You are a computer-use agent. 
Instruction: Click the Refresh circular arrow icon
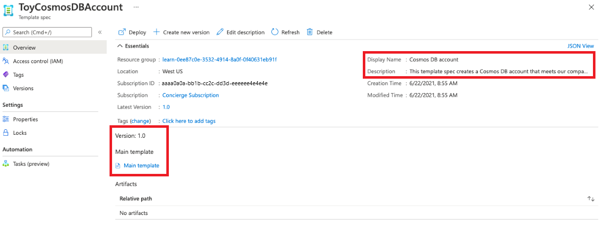275,32
